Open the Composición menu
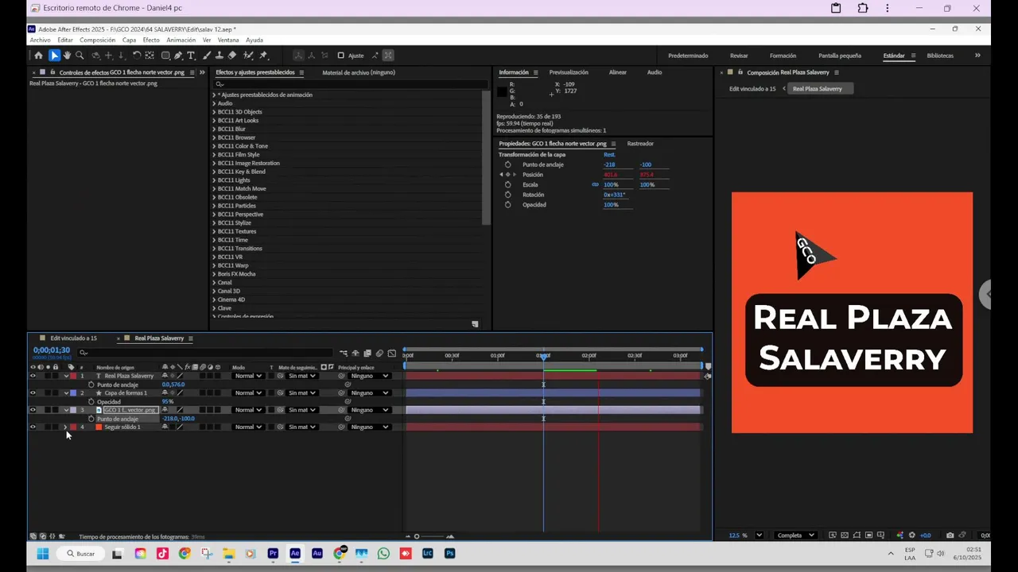Screen dimensions: 1018x572 pyautogui.click(x=97, y=40)
